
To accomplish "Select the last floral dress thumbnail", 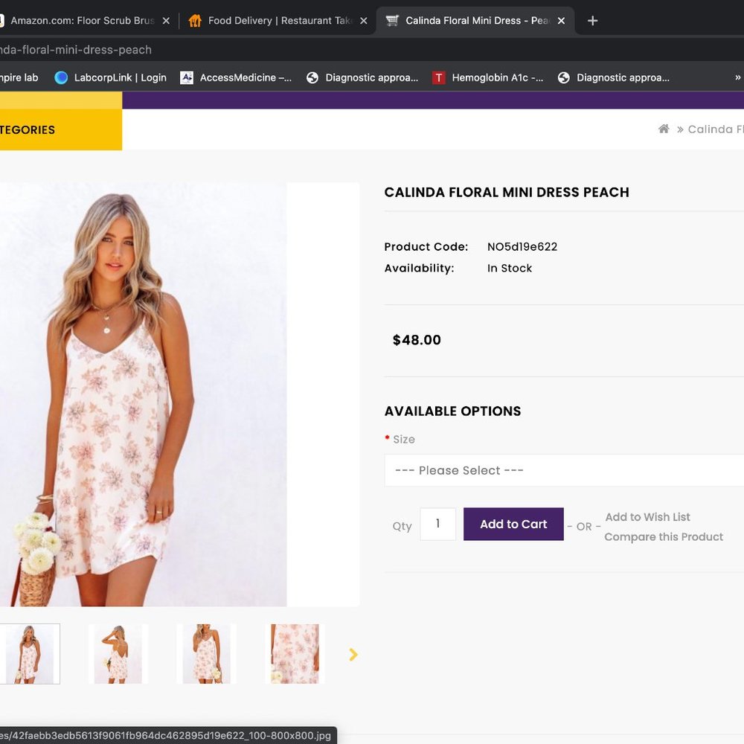I will pyautogui.click(x=295, y=654).
